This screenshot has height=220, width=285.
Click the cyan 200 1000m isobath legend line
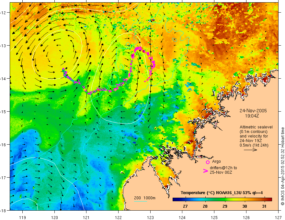point(140,201)
